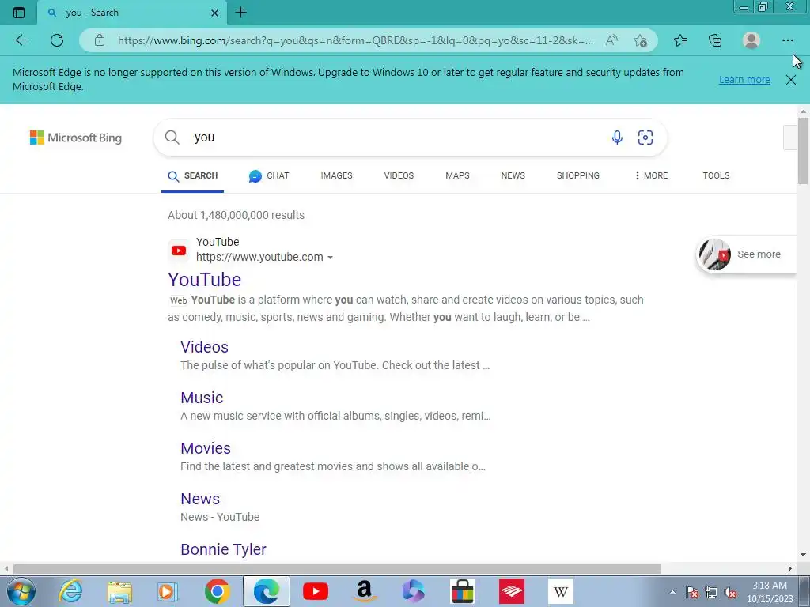This screenshot has width=810, height=607.
Task: Close the 'you - Search' tab
Action: point(215,13)
